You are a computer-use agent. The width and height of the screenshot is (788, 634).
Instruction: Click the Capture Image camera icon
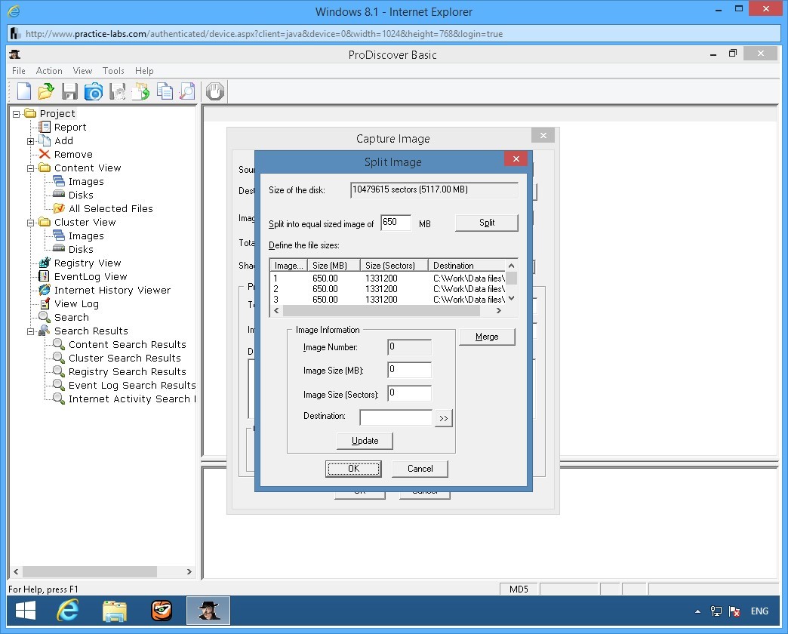[93, 91]
